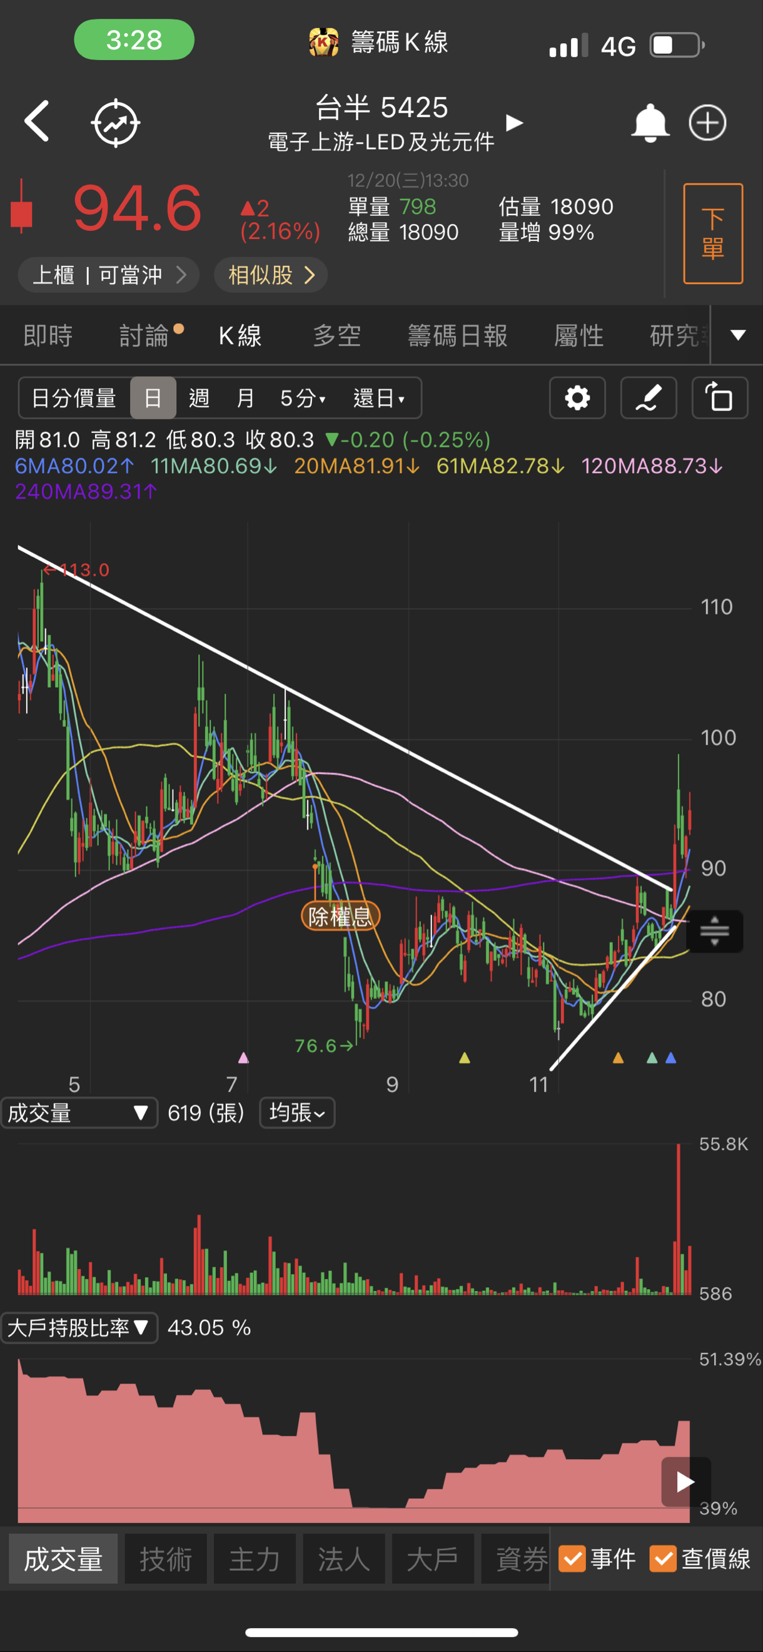
Task: Add stock to watchlist plus icon
Action: [707, 122]
